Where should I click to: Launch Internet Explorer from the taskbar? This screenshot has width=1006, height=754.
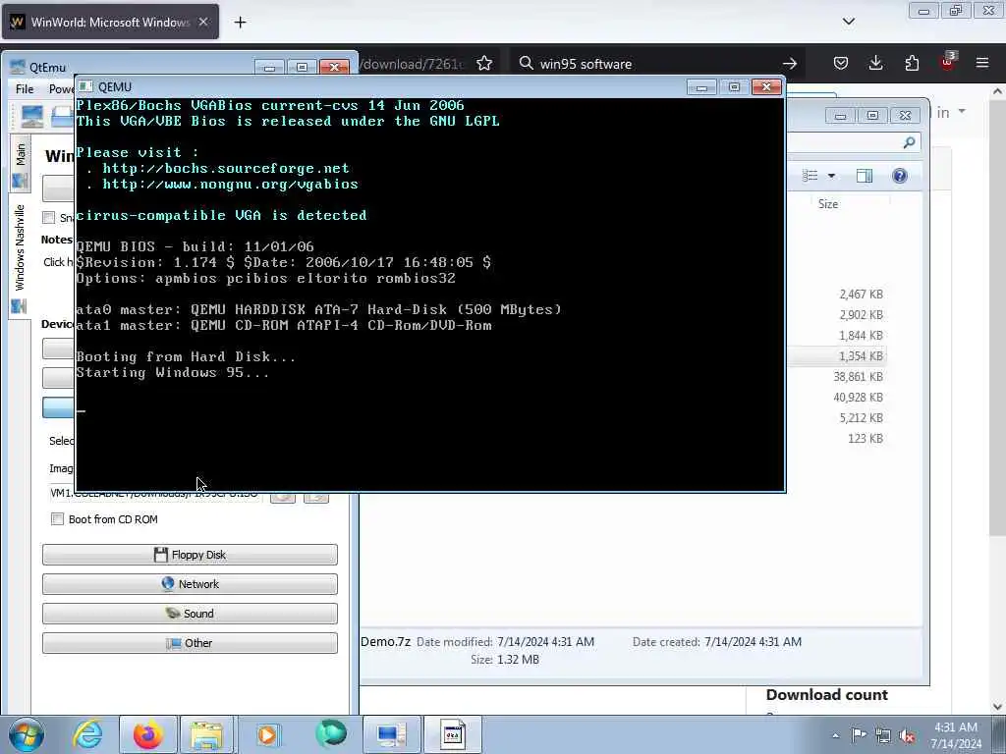point(87,734)
